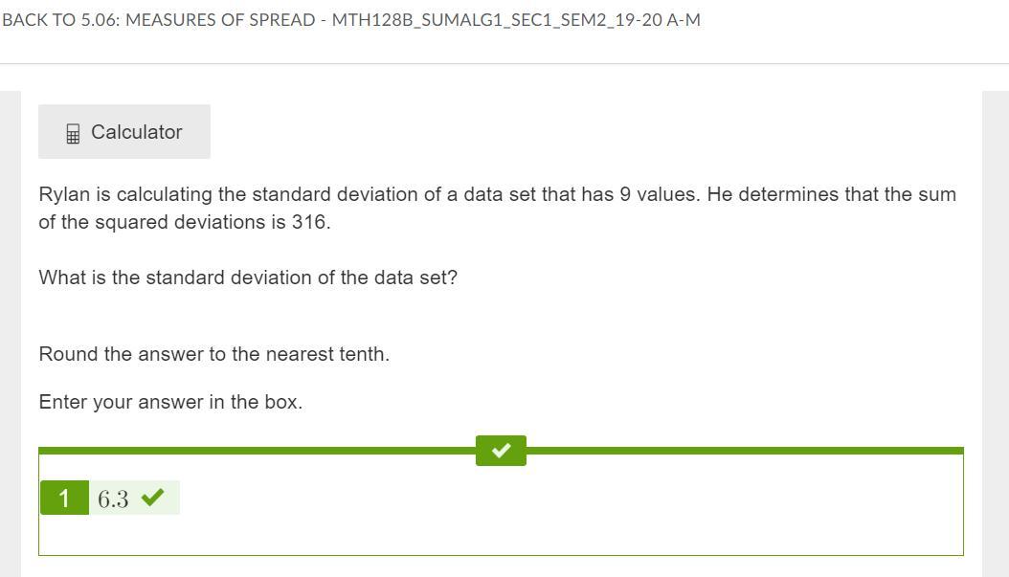Screen dimensions: 1009x577
Task: Open the Calculator button
Action: tap(124, 132)
